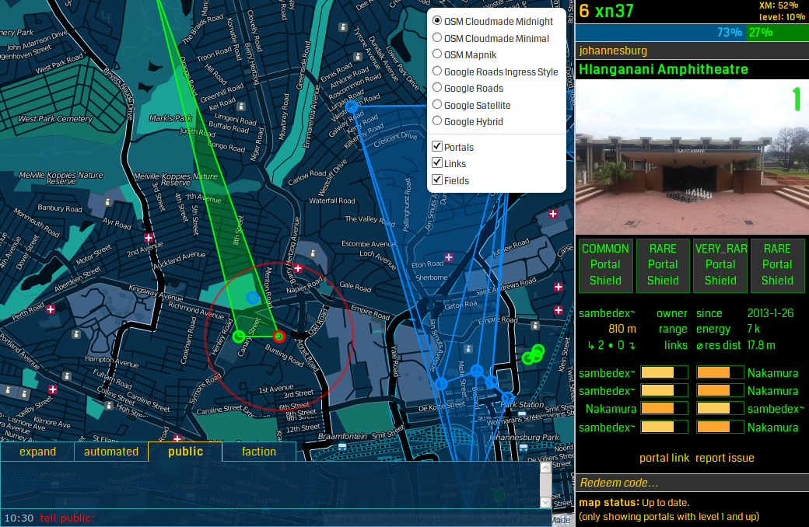Click the 810 m range value
This screenshot has width=809, height=527.
pos(622,329)
